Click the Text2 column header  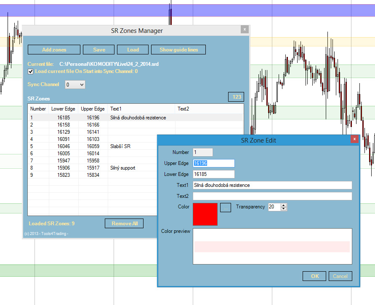tap(209, 109)
